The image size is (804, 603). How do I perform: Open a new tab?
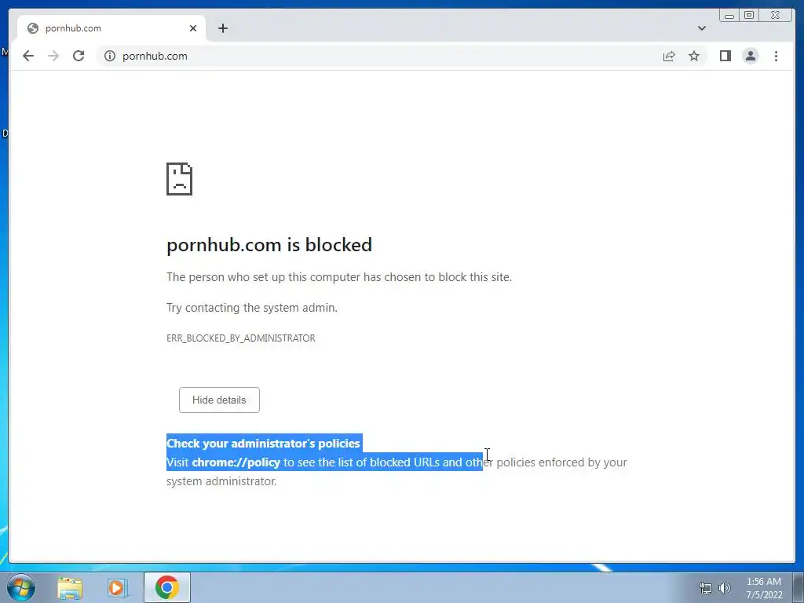(x=222, y=28)
